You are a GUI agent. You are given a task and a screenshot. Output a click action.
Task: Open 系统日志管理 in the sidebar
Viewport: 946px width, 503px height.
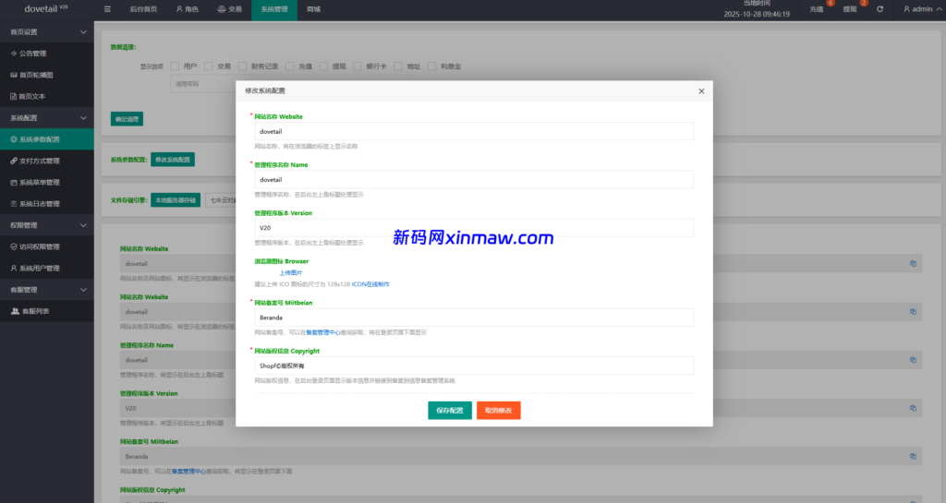[47, 204]
